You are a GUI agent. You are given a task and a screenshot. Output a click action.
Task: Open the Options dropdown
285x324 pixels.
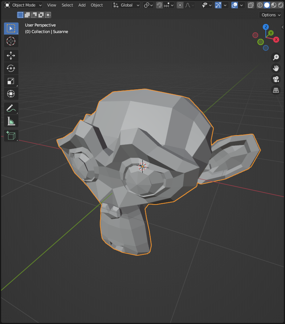270,15
